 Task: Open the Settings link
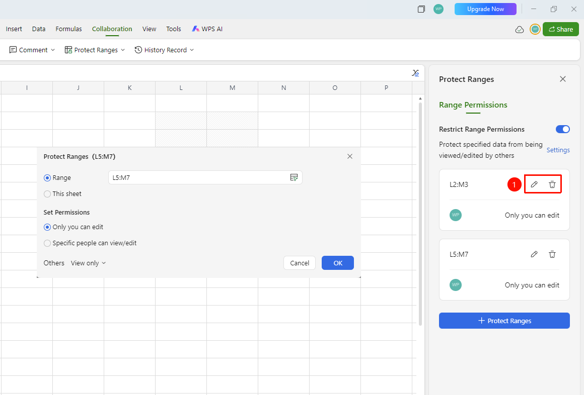[558, 150]
